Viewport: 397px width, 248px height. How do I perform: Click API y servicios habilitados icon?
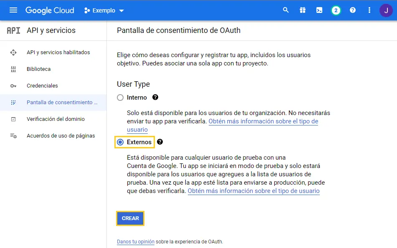pyautogui.click(x=13, y=53)
